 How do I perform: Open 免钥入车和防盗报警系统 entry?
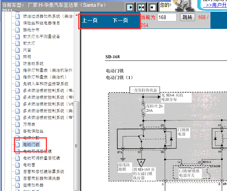click(x=45, y=84)
